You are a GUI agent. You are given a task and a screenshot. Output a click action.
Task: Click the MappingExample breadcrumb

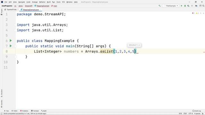42,6
